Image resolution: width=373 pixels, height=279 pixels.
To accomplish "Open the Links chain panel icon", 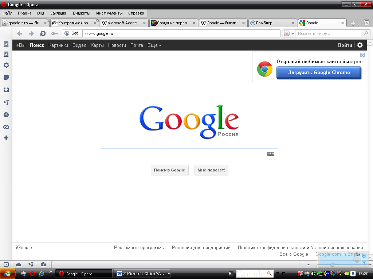I will click(x=6, y=127).
